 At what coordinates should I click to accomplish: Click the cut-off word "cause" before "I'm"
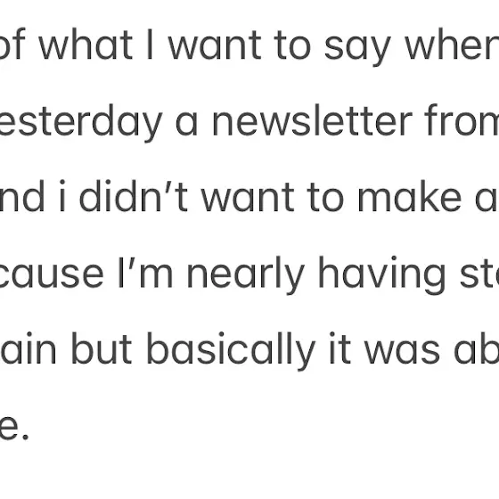coord(52,276)
